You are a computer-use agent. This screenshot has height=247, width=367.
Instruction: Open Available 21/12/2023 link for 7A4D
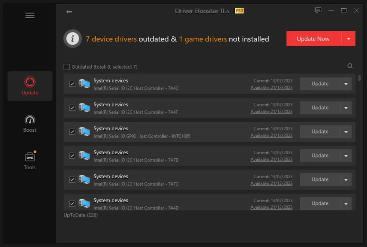coord(271,207)
